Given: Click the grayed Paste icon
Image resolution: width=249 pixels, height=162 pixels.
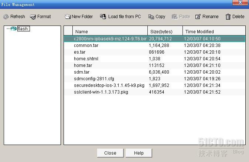Looking at the screenshot, I should click(x=175, y=17).
